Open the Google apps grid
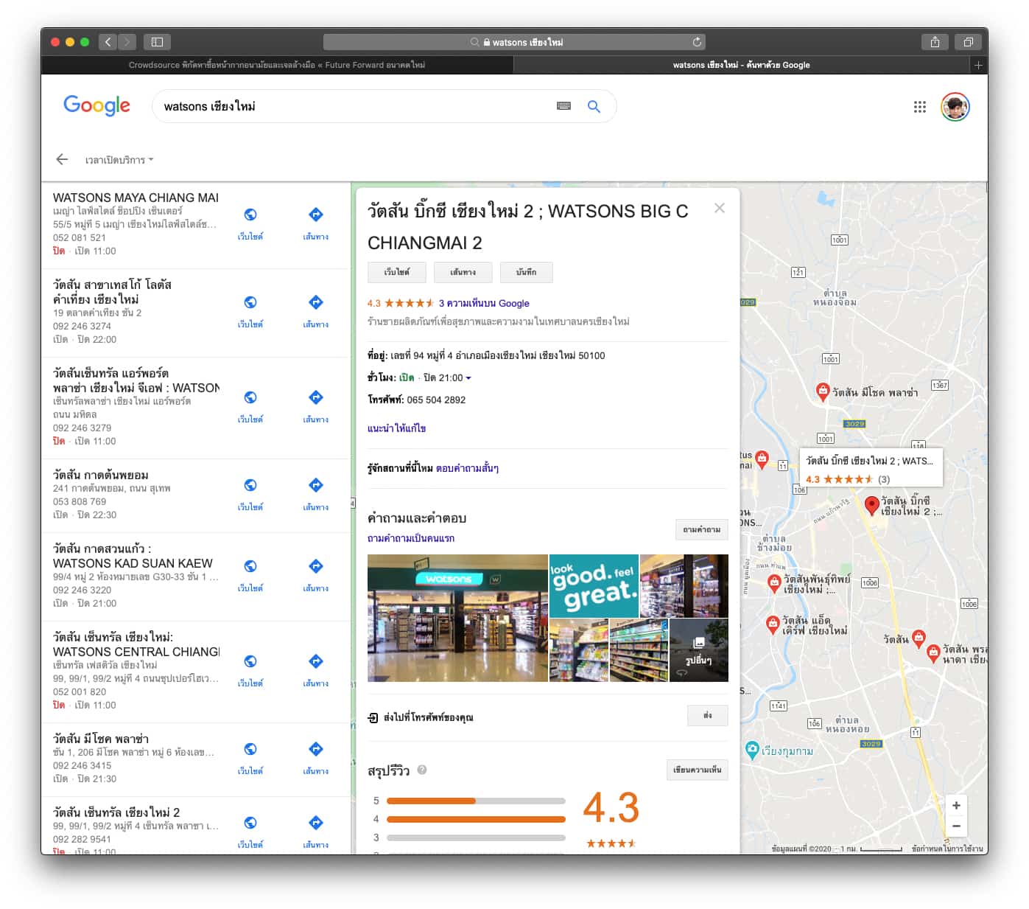Viewport: 1029px width, 909px height. [919, 107]
